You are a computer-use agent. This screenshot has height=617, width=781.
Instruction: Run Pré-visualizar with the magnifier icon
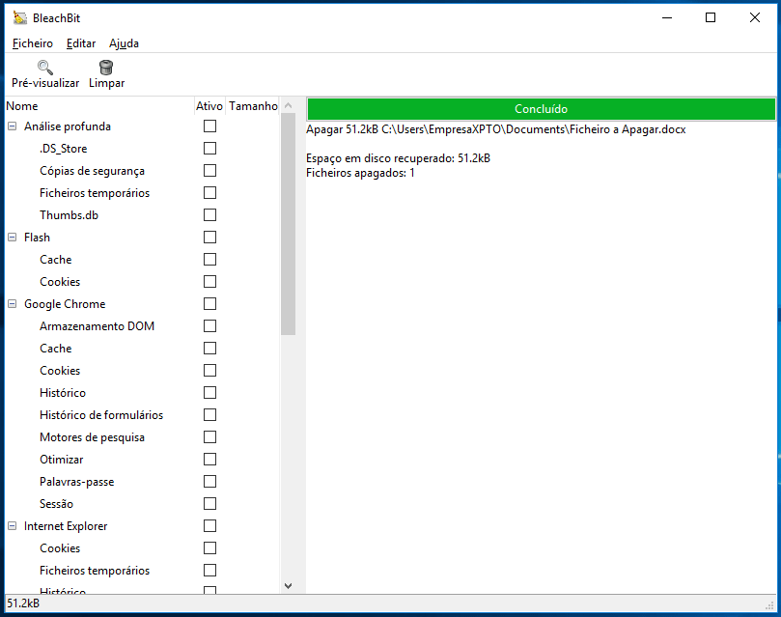tap(45, 68)
